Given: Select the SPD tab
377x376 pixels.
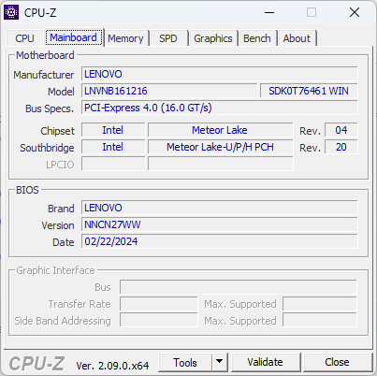Looking at the screenshot, I should coord(168,38).
